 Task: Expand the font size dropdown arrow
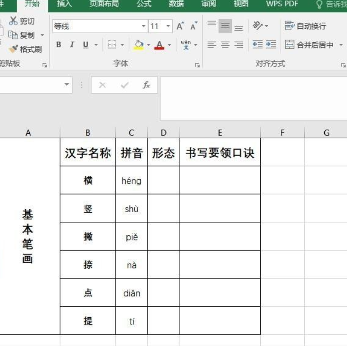point(168,27)
